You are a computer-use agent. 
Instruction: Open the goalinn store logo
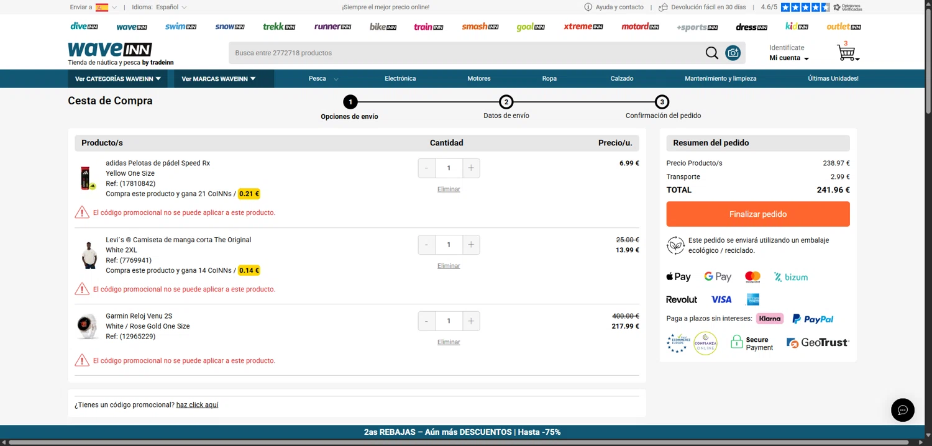(531, 27)
